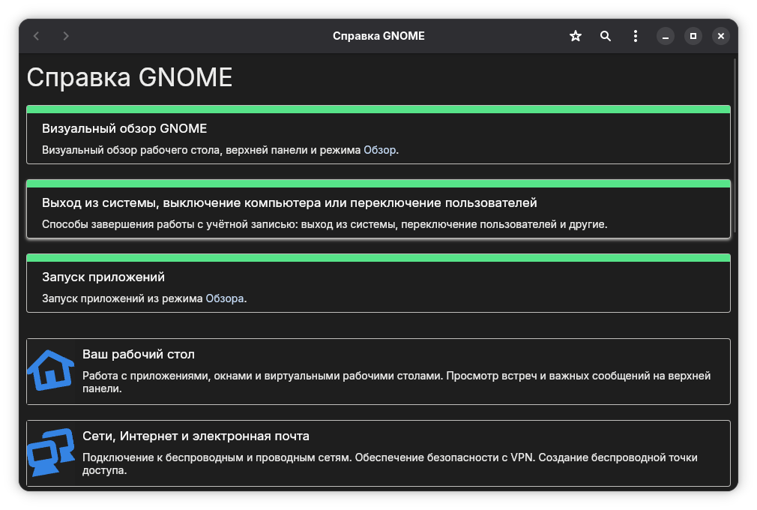The width and height of the screenshot is (757, 510).
Task: Click the Справка GNOME window title
Action: 378,36
